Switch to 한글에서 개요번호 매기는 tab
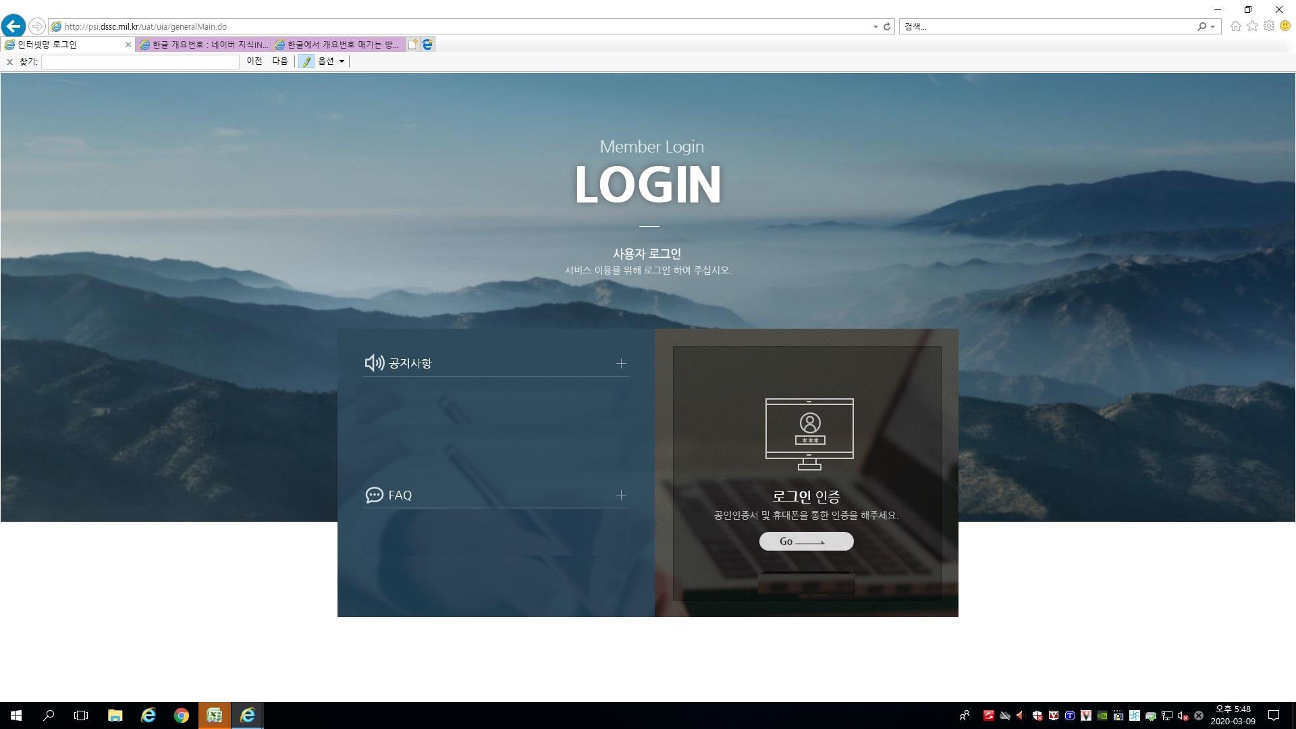The image size is (1296, 729). [x=339, y=45]
